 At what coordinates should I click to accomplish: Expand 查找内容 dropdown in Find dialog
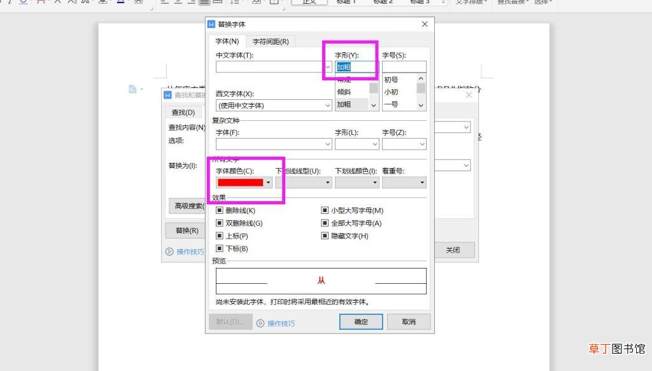466,127
